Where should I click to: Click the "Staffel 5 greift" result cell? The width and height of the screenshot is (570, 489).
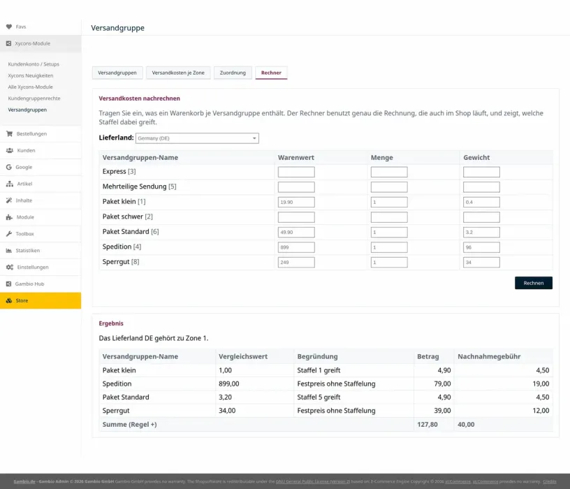[x=319, y=397]
